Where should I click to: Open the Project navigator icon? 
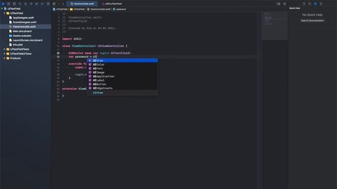pos(3,4)
